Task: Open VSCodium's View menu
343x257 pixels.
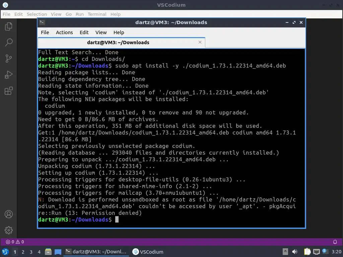Action: pyautogui.click(x=56, y=14)
